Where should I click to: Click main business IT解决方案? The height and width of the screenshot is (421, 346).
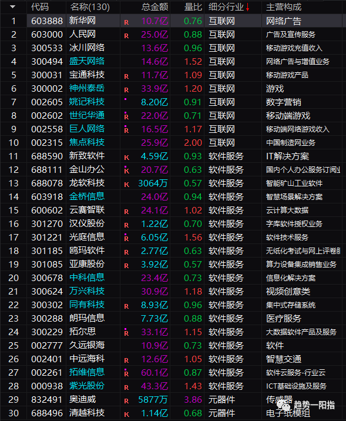287,156
